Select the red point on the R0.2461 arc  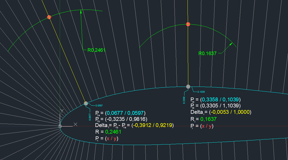point(49,17)
